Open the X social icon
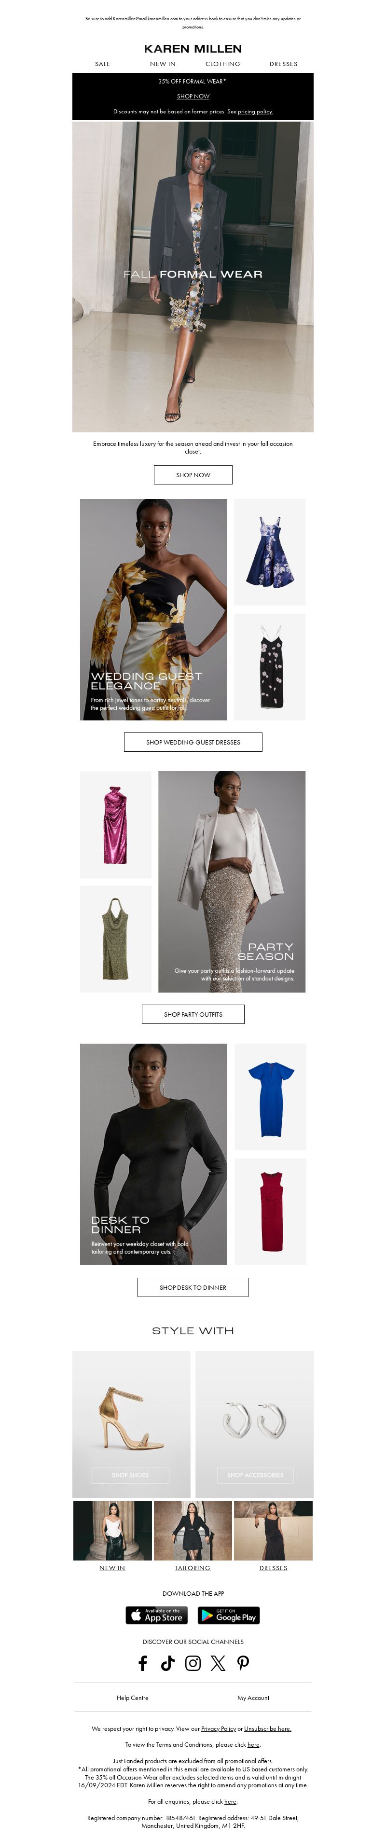This screenshot has height=1837, width=386. (218, 1663)
